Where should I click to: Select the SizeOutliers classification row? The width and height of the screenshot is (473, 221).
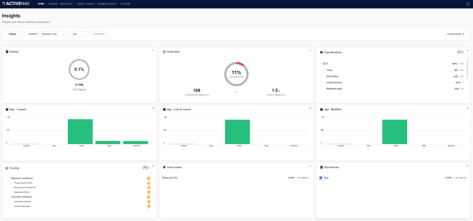click(x=394, y=77)
